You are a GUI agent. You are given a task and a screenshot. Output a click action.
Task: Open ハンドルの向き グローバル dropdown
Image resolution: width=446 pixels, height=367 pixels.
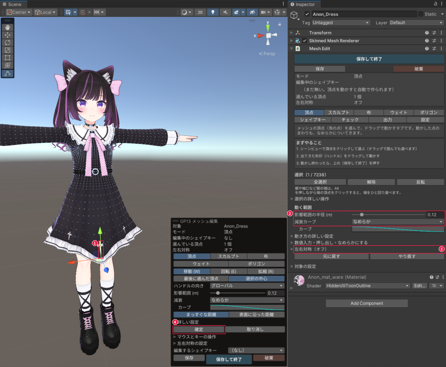247,286
